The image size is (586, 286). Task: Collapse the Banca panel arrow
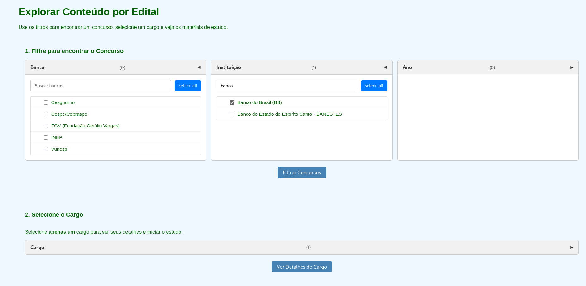pos(199,67)
